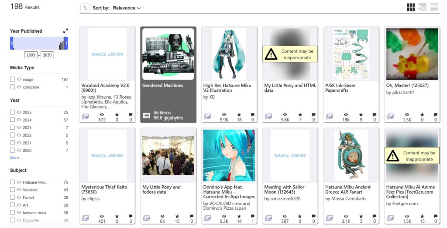Screen dimensions: 447x228
Task: Click favorites star on Hatsune Miku Ancient Greece
Action: [x=361, y=216]
